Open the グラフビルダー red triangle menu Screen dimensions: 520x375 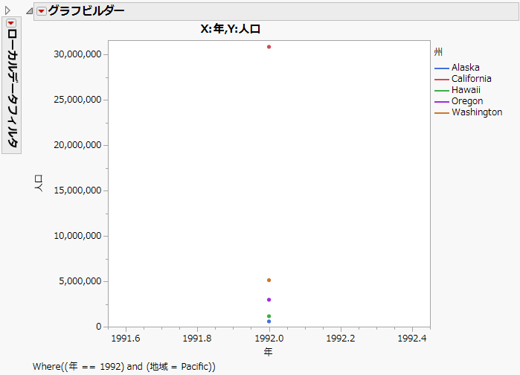click(42, 11)
